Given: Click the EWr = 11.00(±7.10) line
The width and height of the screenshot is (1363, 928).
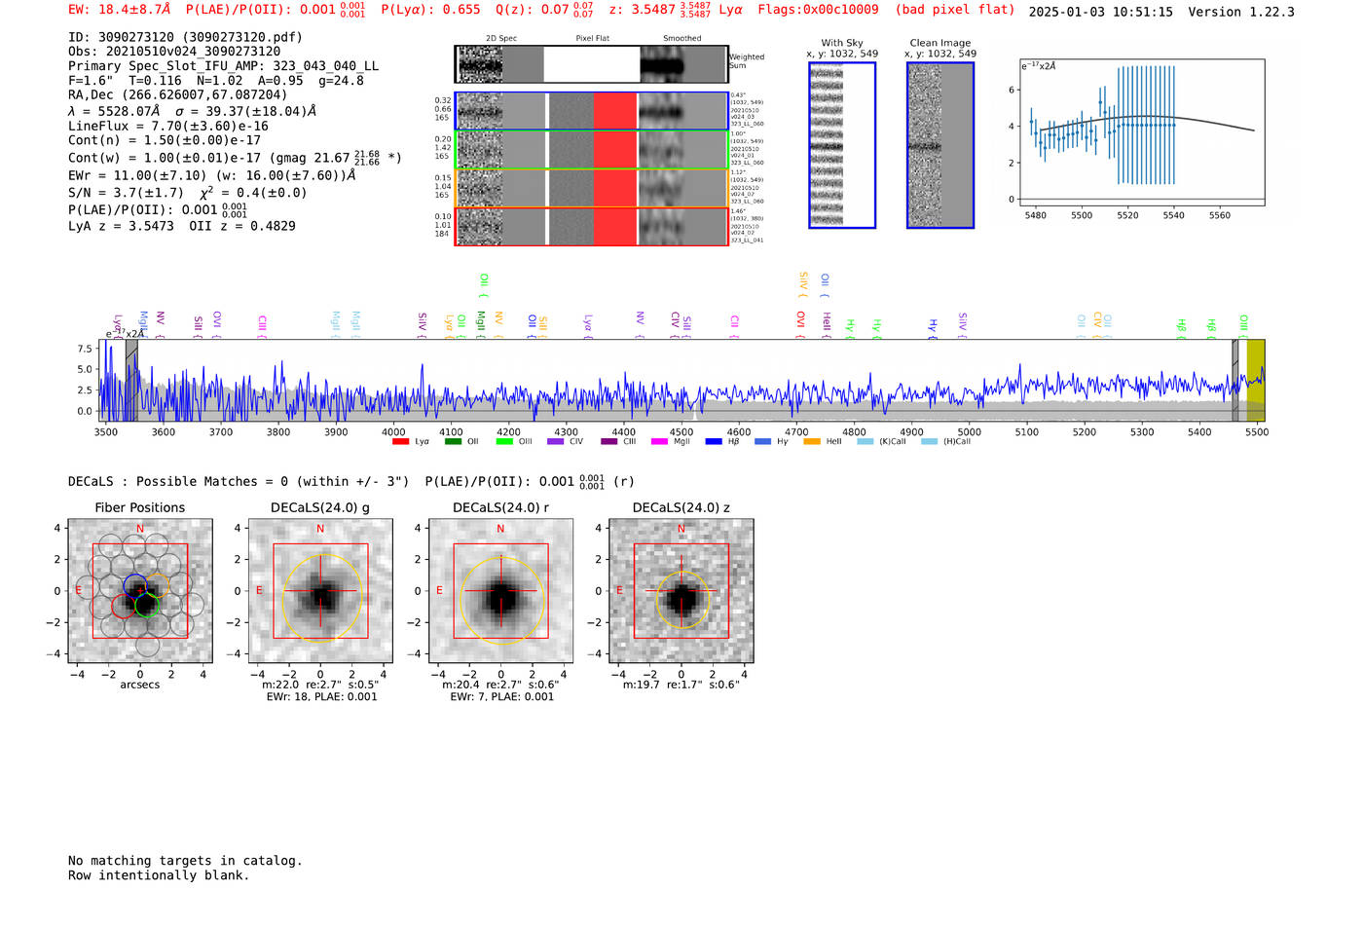Looking at the screenshot, I should (211, 176).
